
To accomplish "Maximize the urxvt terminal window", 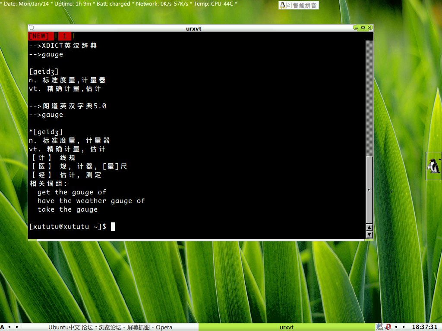I will tap(363, 28).
